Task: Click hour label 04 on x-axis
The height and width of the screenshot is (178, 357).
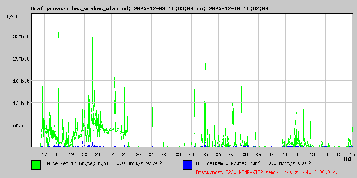Action: [x=191, y=154]
